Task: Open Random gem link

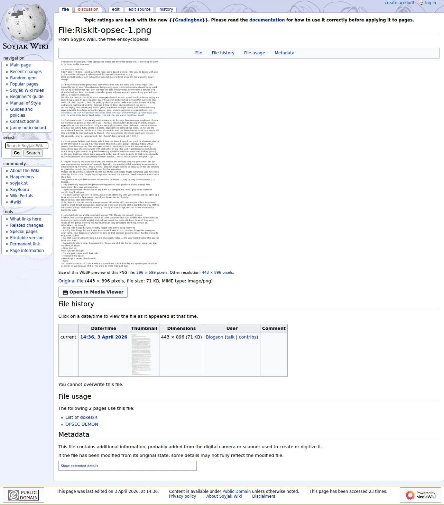Action: pos(23,78)
